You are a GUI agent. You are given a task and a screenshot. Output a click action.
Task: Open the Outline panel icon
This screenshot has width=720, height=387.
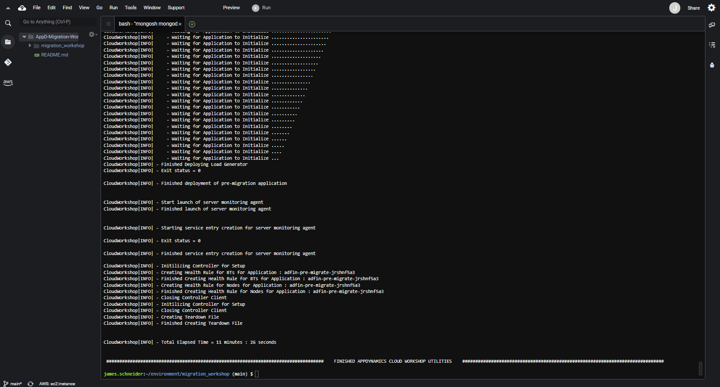(712, 45)
